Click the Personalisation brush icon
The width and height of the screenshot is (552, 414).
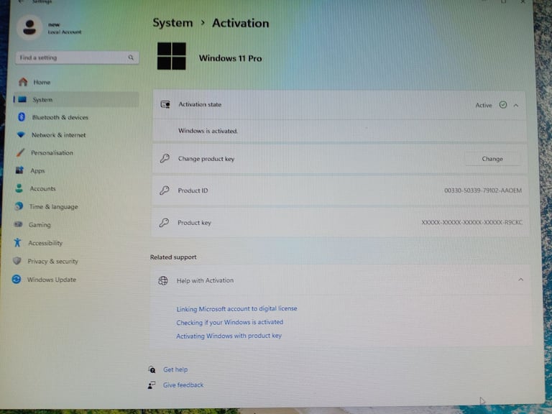click(x=20, y=152)
